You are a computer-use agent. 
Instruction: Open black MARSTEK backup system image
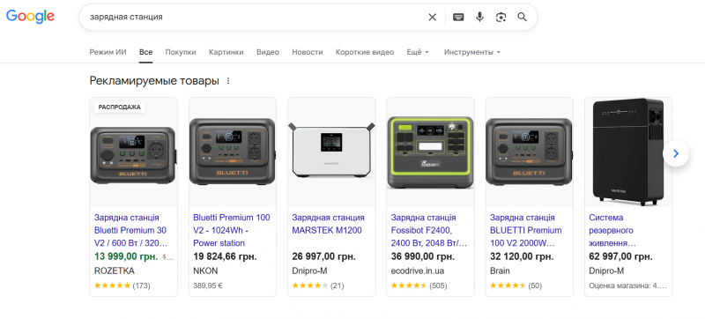tap(628, 152)
